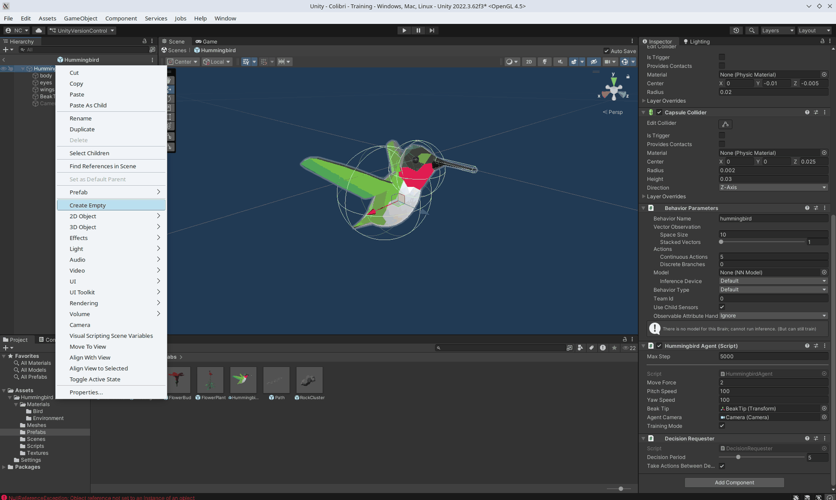
Task: Click the Step frame button
Action: coord(432,30)
